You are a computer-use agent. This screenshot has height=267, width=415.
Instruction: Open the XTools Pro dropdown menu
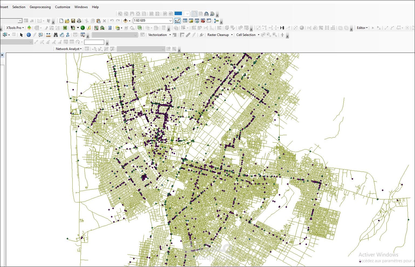click(15, 28)
